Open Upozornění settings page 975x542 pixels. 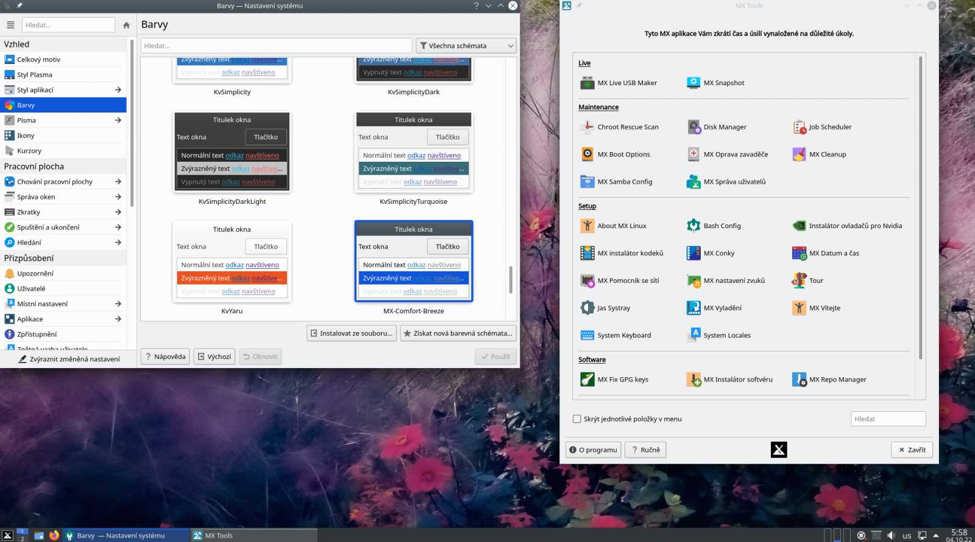(x=63, y=274)
